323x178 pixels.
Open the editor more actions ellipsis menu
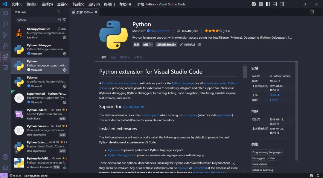(318, 12)
